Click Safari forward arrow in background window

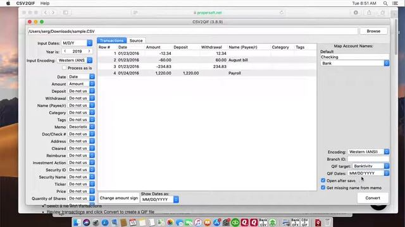pyautogui.click(x=53, y=13)
